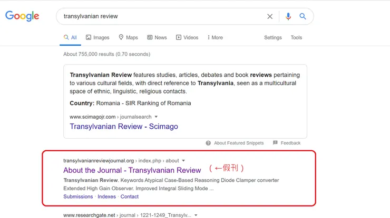This screenshot has width=390, height=218.
Task: Open Settings in the search bar
Action: (273, 38)
